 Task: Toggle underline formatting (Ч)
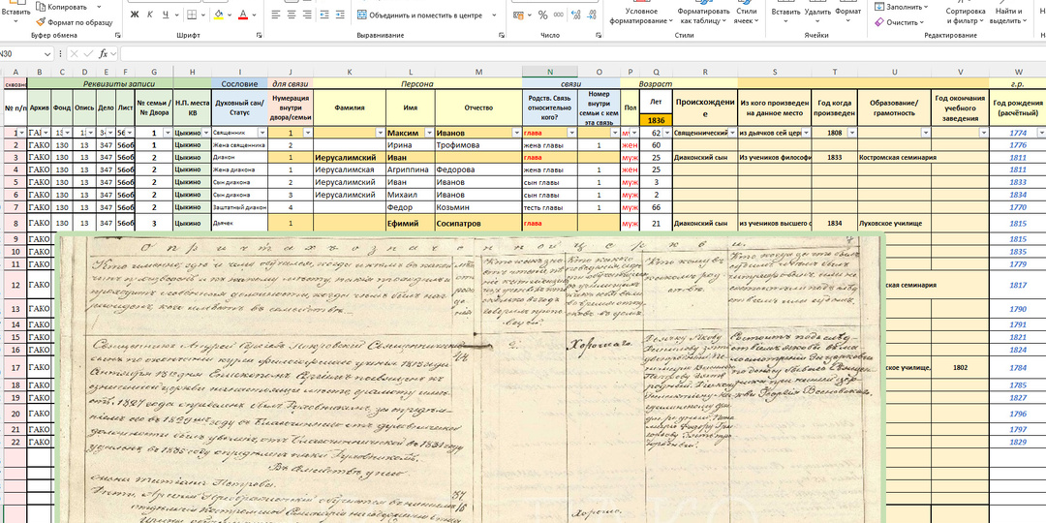(x=164, y=15)
